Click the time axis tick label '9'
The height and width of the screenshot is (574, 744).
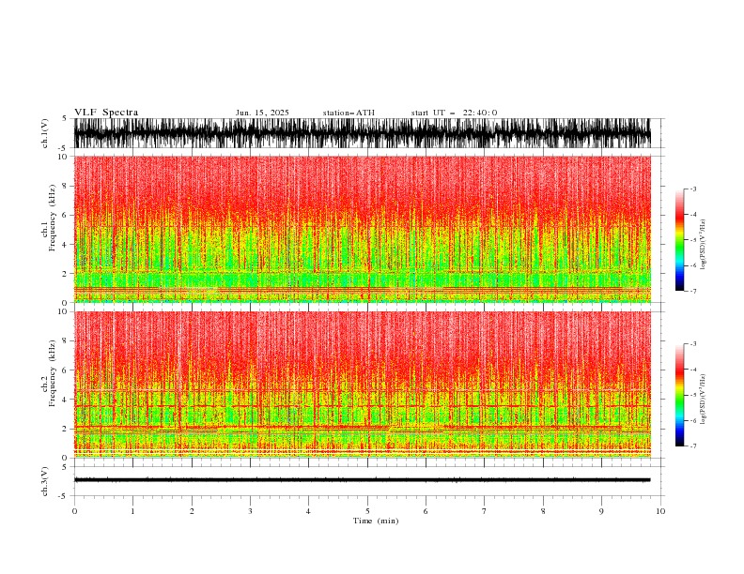601,511
